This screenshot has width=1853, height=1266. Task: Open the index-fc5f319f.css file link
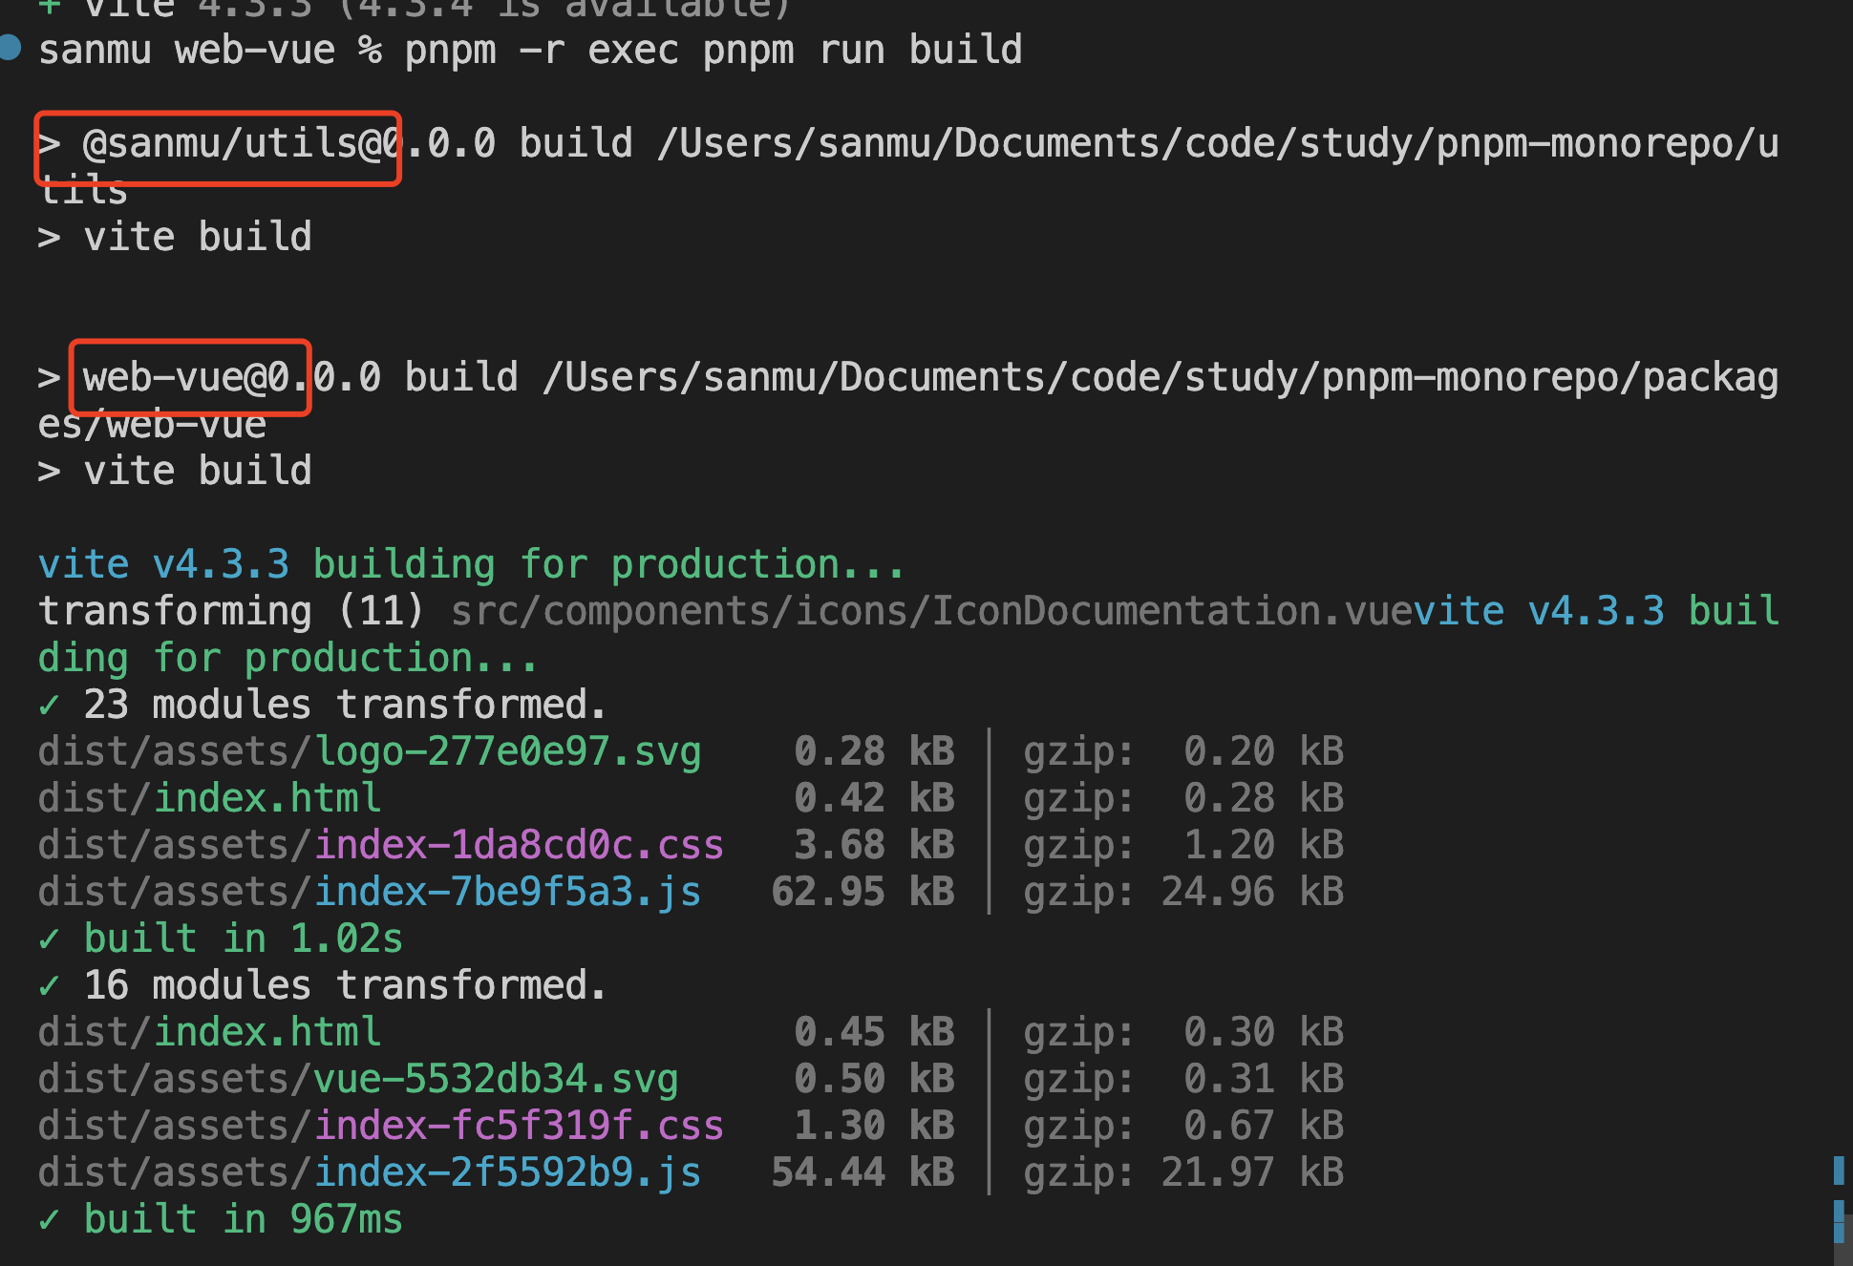point(519,1127)
